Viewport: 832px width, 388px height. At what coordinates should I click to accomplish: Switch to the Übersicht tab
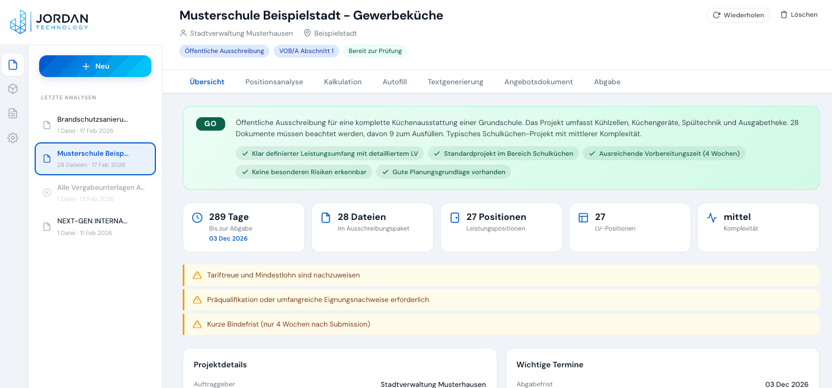click(207, 82)
